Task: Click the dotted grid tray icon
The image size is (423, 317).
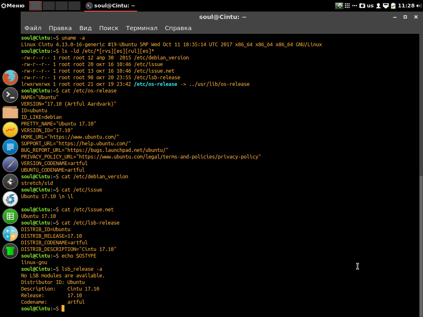Action: pyautogui.click(x=347, y=6)
